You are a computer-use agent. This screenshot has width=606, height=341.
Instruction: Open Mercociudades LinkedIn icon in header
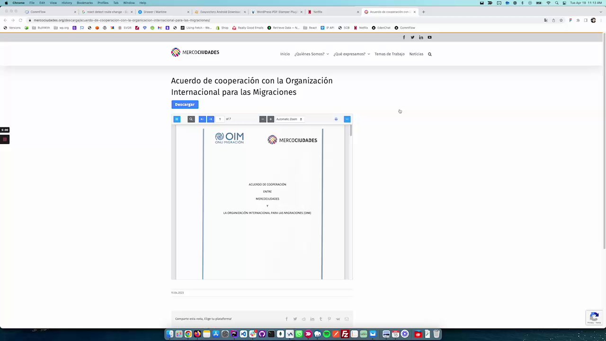pos(421,37)
